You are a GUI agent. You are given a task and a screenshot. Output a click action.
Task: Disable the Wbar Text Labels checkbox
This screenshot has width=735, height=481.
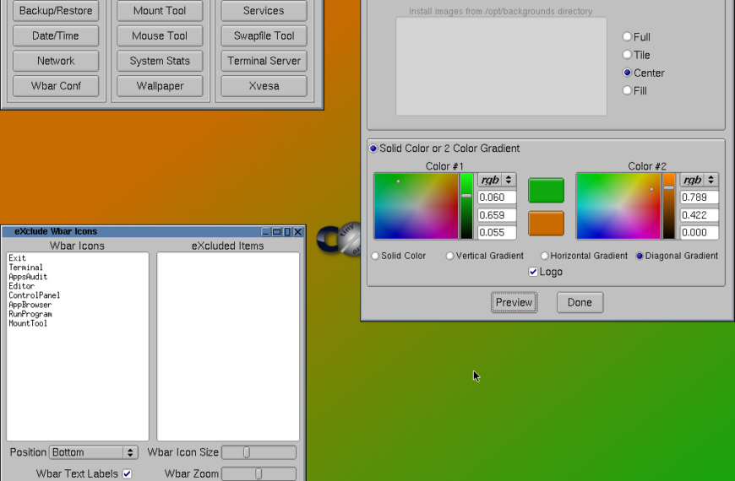(127, 474)
